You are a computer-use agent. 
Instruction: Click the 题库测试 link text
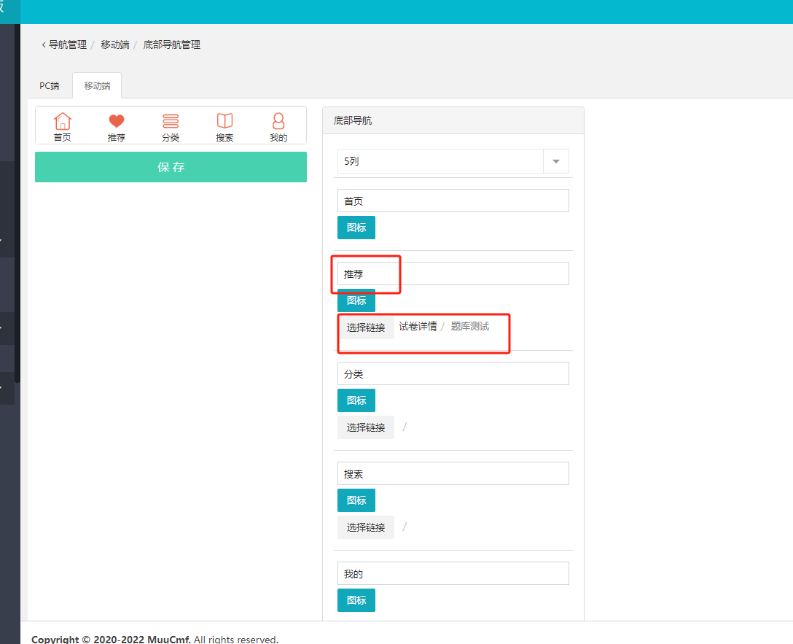[x=470, y=327]
